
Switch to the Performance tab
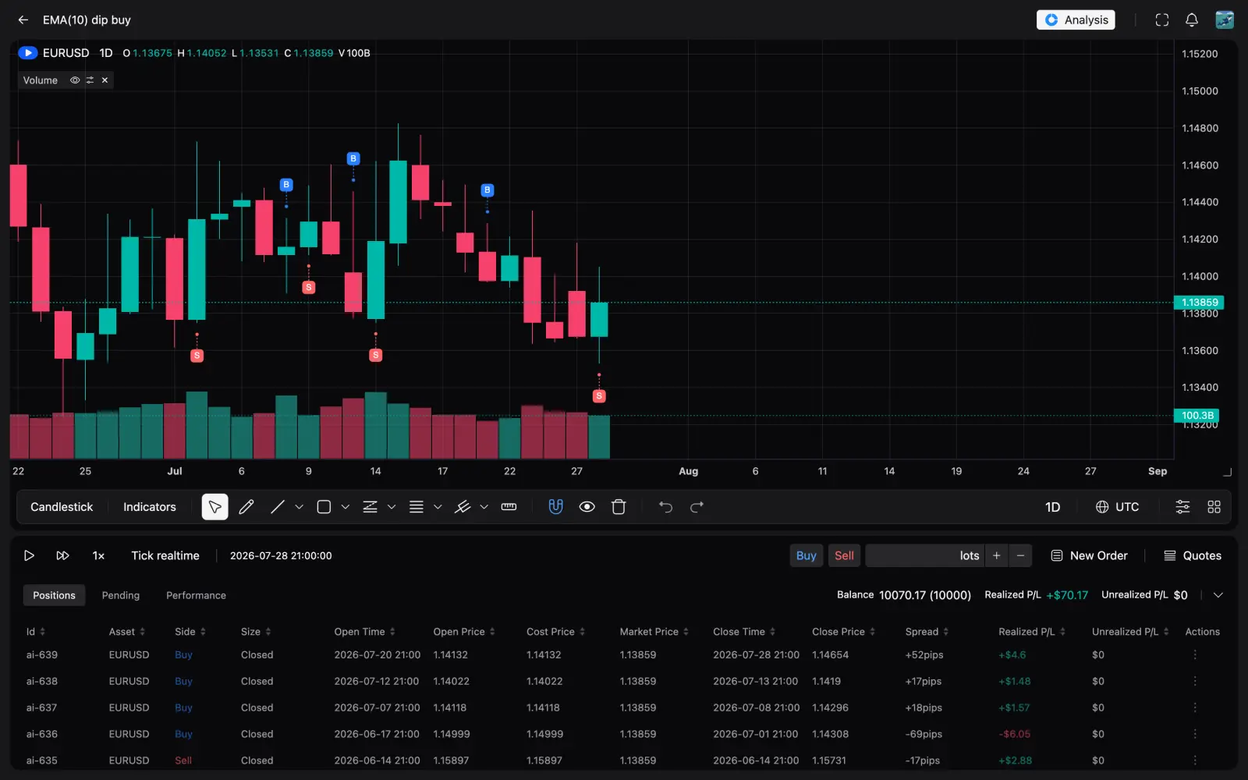[x=196, y=596]
